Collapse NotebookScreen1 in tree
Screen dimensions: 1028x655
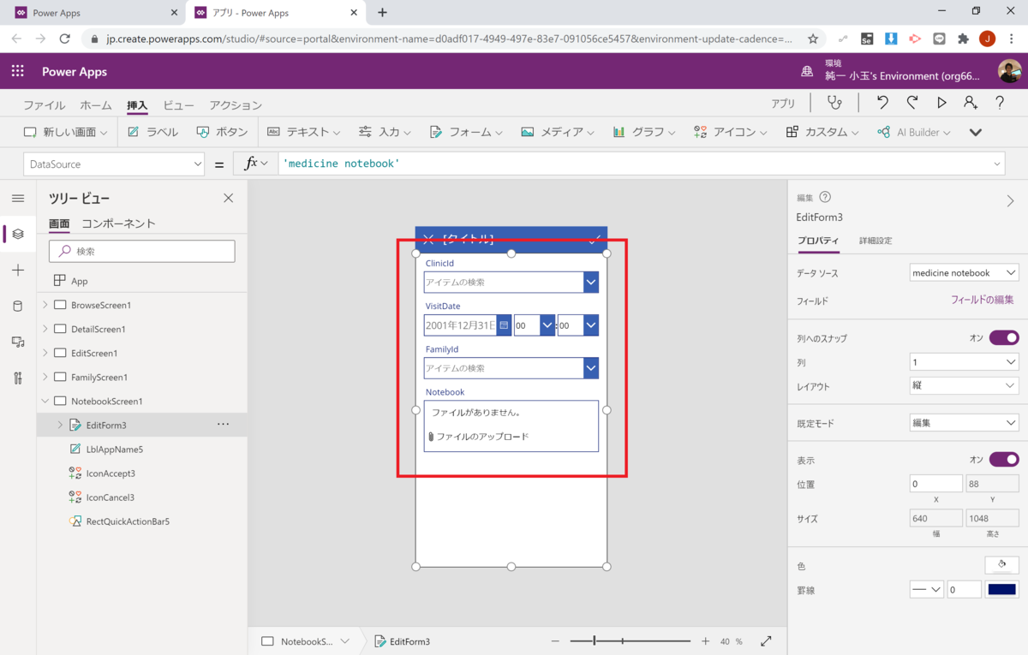tap(45, 401)
